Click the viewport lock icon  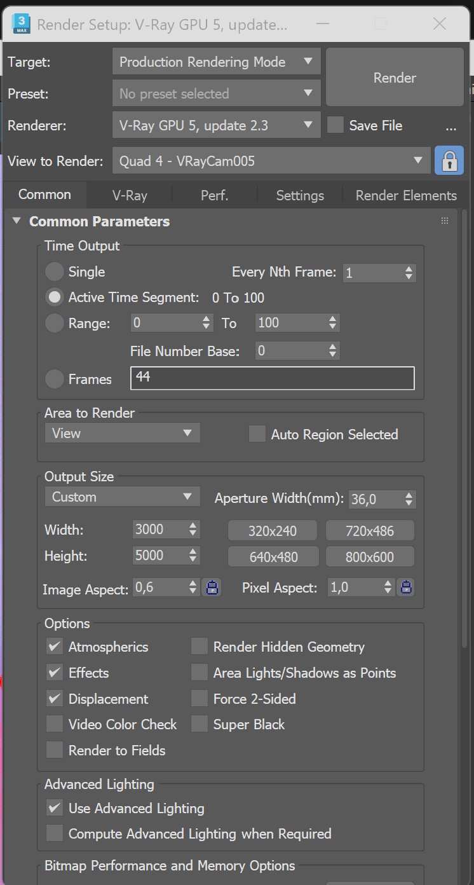[449, 161]
